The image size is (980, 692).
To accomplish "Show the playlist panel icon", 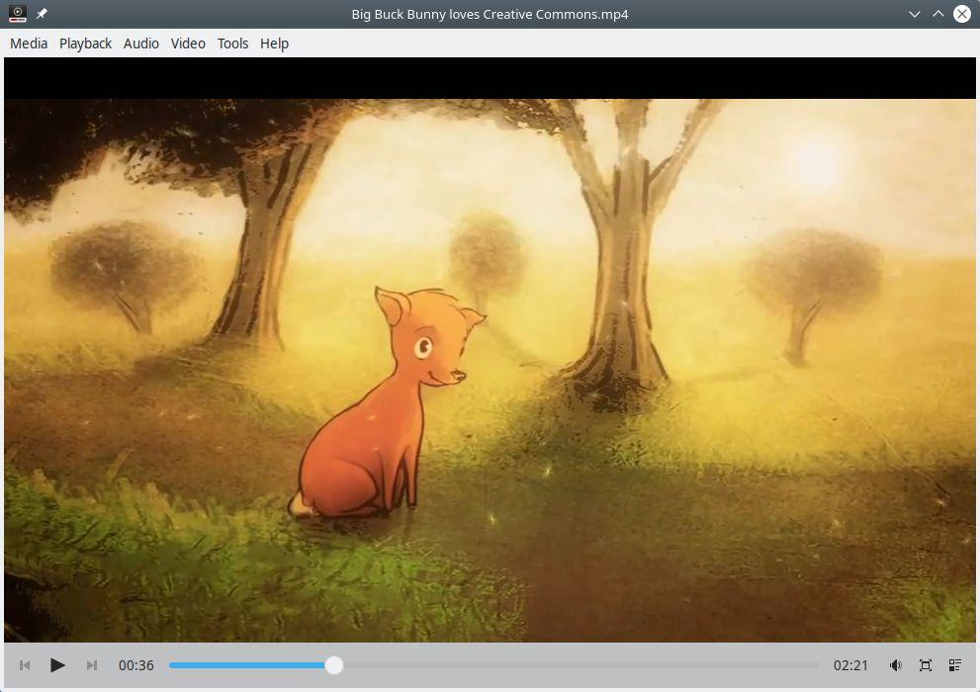I will [x=955, y=665].
